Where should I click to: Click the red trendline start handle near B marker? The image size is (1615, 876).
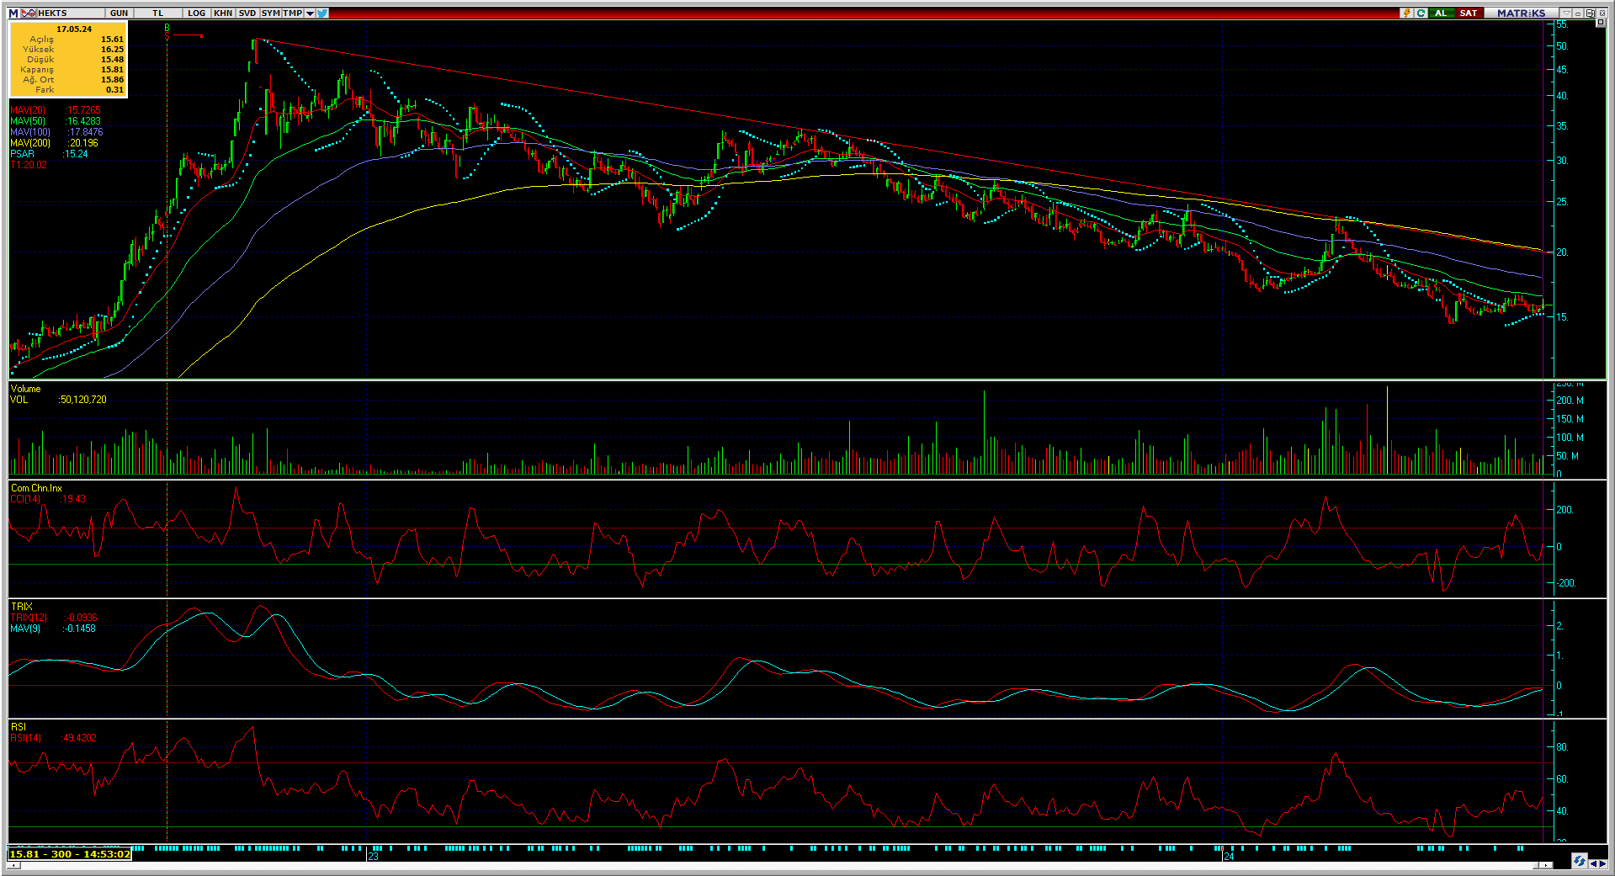(201, 36)
